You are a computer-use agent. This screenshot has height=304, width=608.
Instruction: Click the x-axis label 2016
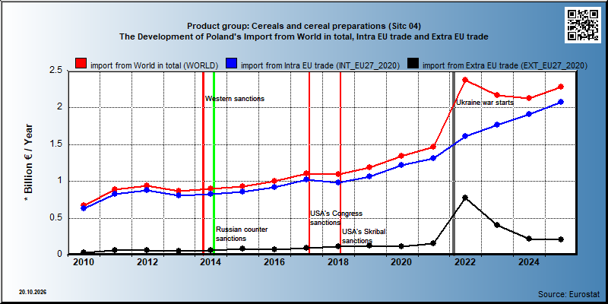click(x=274, y=262)
